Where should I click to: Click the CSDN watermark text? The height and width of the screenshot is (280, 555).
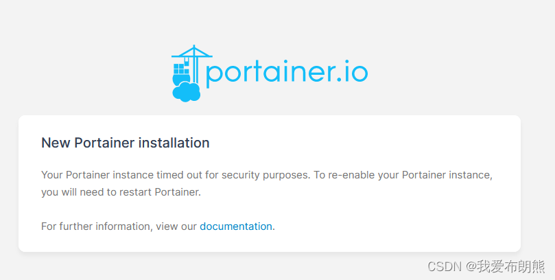pyautogui.click(x=445, y=266)
